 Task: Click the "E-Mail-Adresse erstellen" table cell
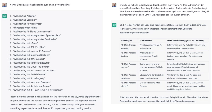pos(129,47)
